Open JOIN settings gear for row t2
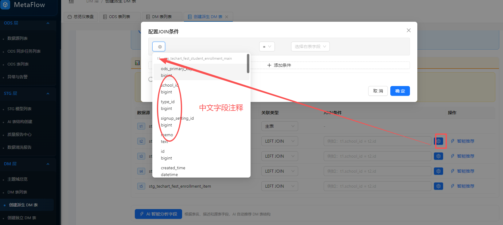 439,141
